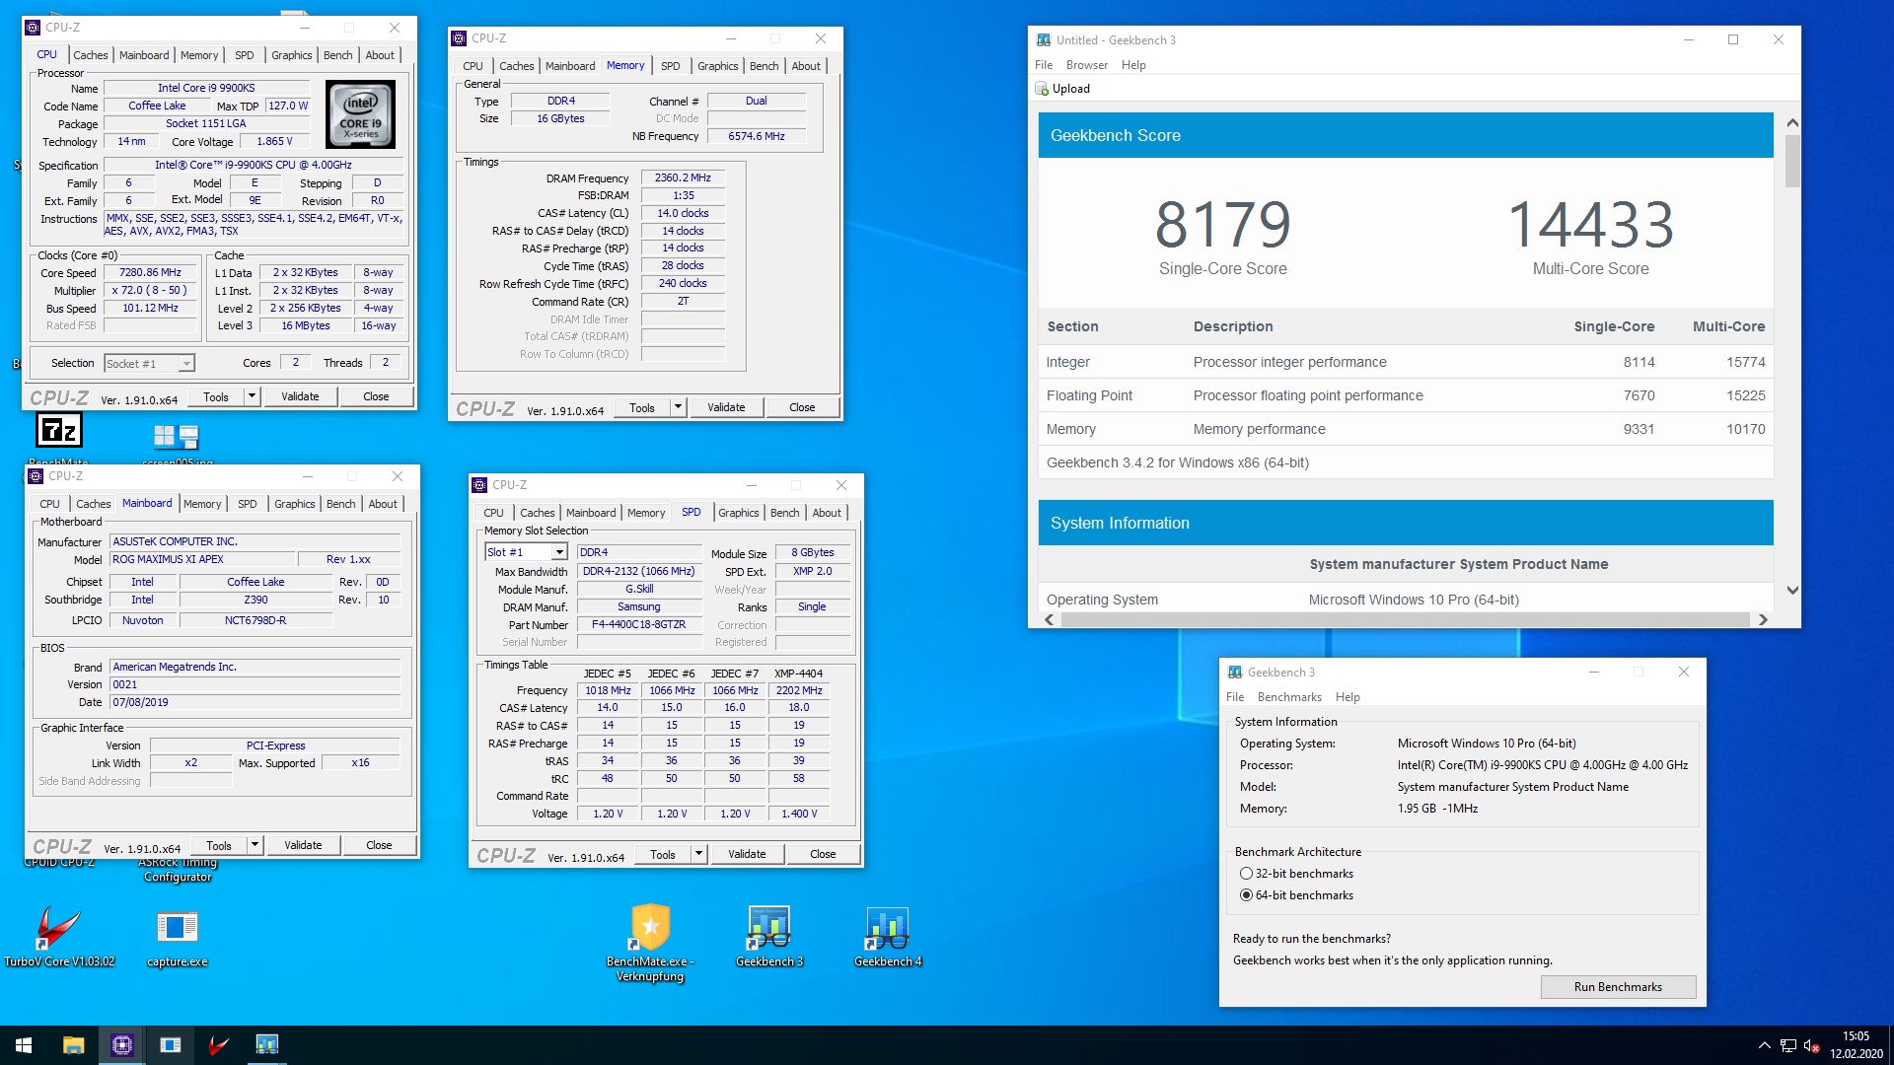The height and width of the screenshot is (1065, 1894).
Task: Open Browser menu in Geekbench 3
Action: (x=1087, y=65)
